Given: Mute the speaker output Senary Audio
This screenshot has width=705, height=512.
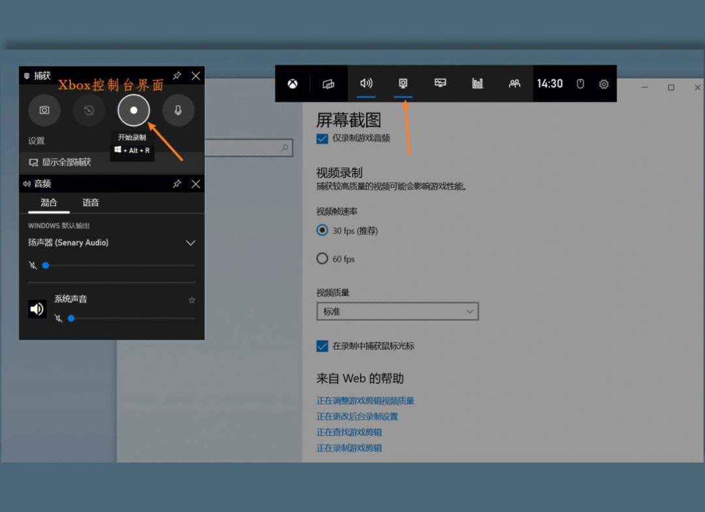Looking at the screenshot, I should point(33,265).
